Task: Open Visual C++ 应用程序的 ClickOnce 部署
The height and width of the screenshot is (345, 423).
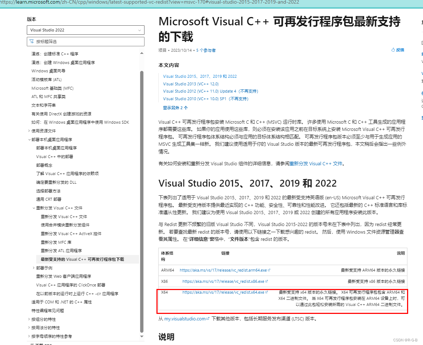Action: pos(71,285)
